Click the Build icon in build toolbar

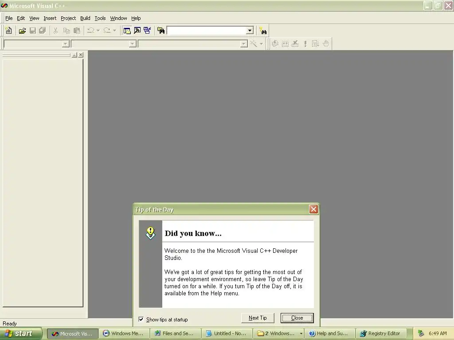285,44
